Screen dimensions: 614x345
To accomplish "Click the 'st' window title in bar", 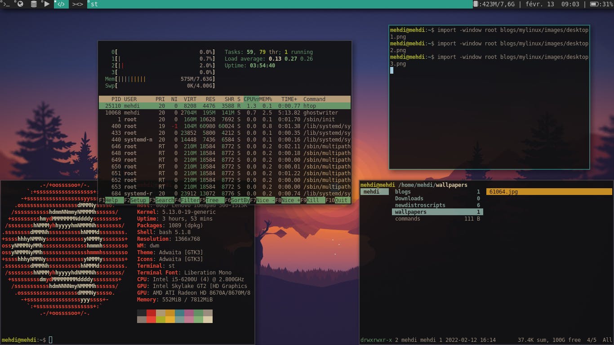I will 94,4.
